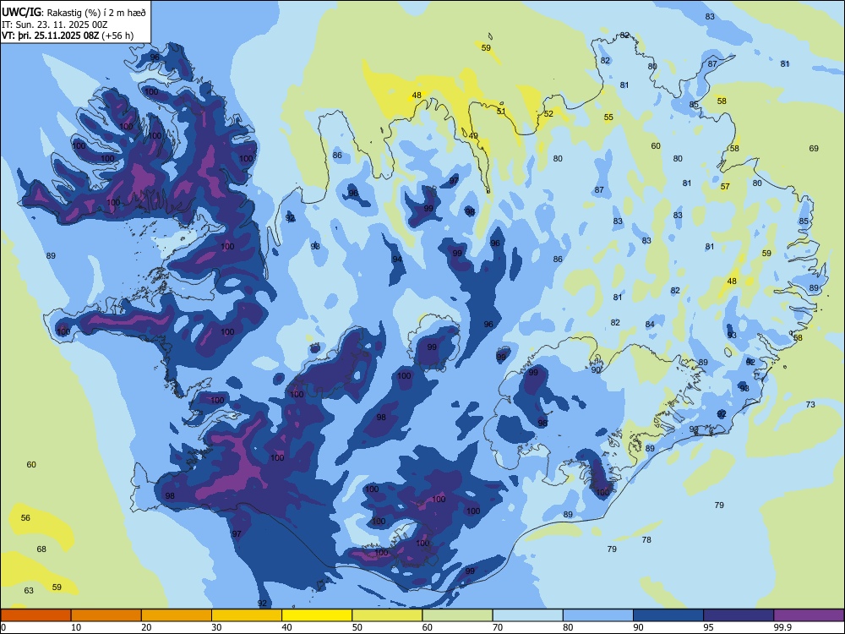Image resolution: width=845 pixels, height=634 pixels.
Task: Click the 30 label under the legend bar
Action: [216, 627]
